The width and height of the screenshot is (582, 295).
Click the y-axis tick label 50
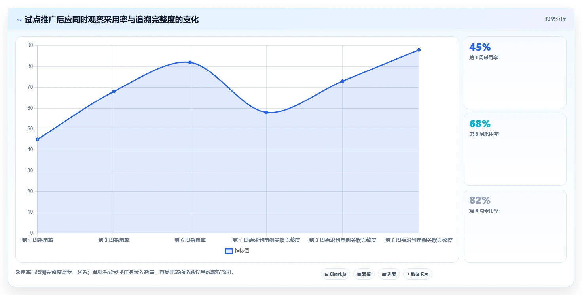click(30, 129)
